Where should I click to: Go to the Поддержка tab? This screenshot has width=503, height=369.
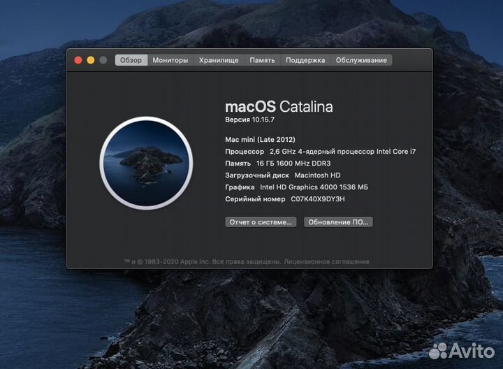(305, 60)
